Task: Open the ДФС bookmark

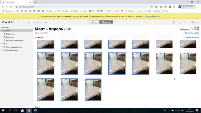Action: pos(100,11)
